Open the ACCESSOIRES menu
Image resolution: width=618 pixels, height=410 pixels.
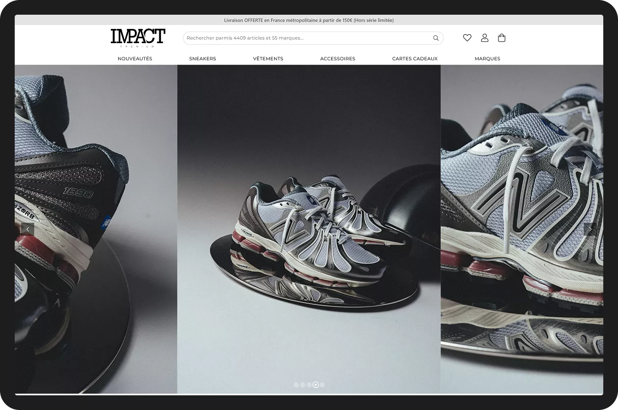pyautogui.click(x=338, y=59)
